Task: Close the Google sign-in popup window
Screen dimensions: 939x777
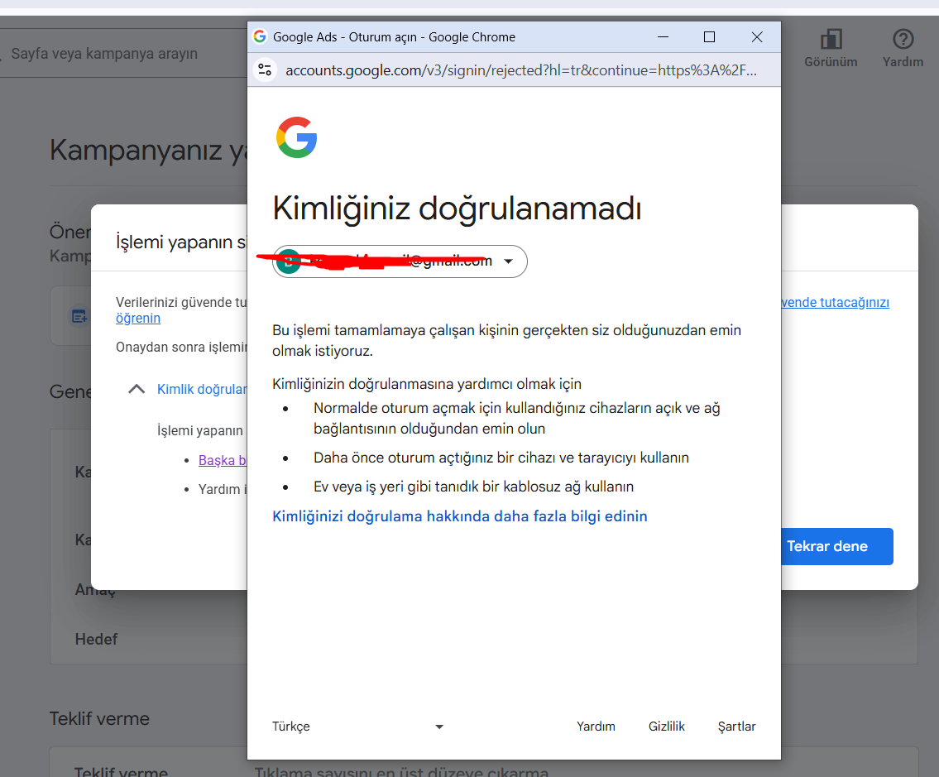Action: 757,36
